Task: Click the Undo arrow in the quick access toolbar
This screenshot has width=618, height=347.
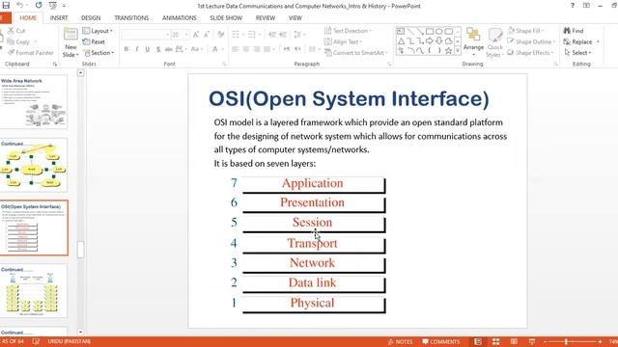Action: (x=19, y=5)
